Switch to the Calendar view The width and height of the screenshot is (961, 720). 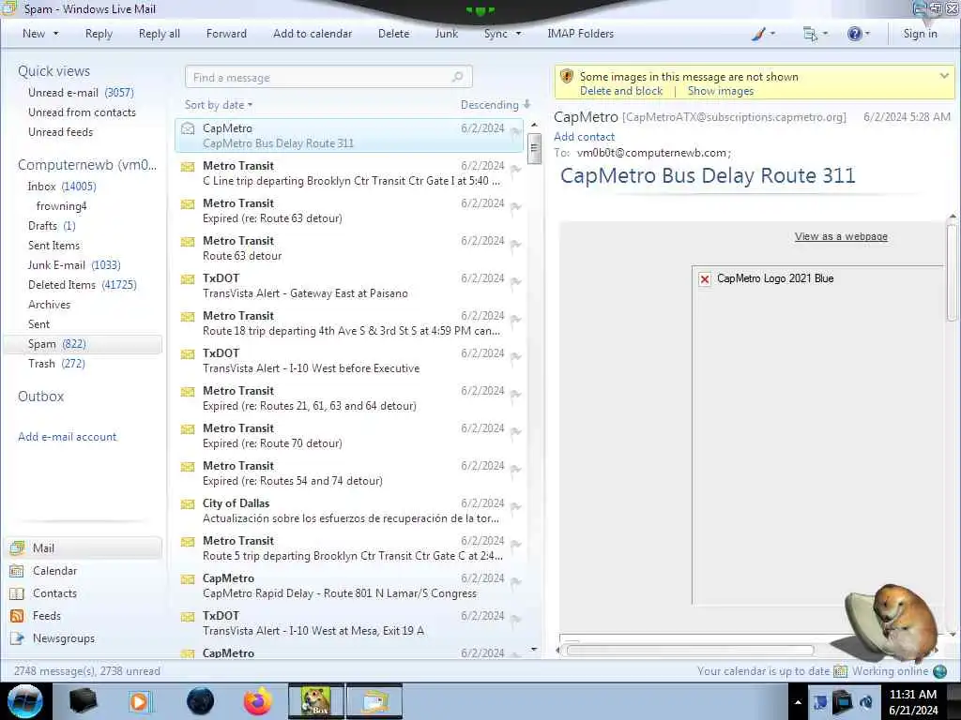tap(54, 571)
